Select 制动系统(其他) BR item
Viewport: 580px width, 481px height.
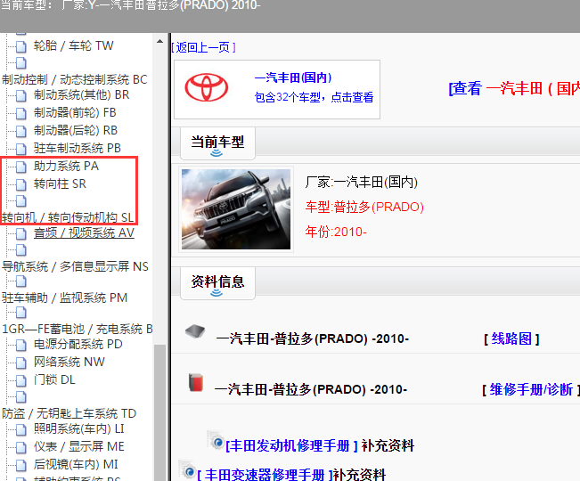click(x=81, y=95)
